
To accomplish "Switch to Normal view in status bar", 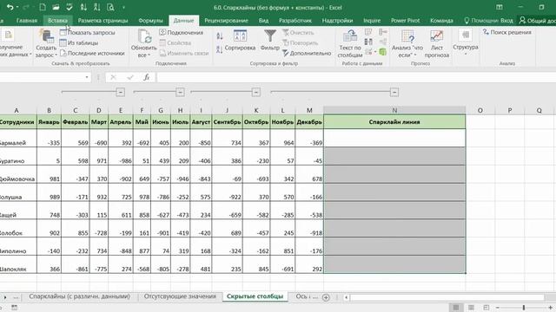I will click(455, 308).
